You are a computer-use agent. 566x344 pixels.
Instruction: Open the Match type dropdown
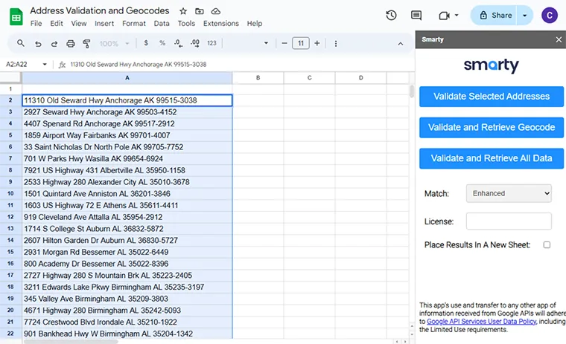(509, 193)
